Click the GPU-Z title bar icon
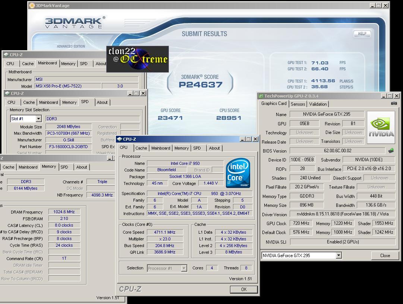The height and width of the screenshot is (304, 403). coord(261,96)
